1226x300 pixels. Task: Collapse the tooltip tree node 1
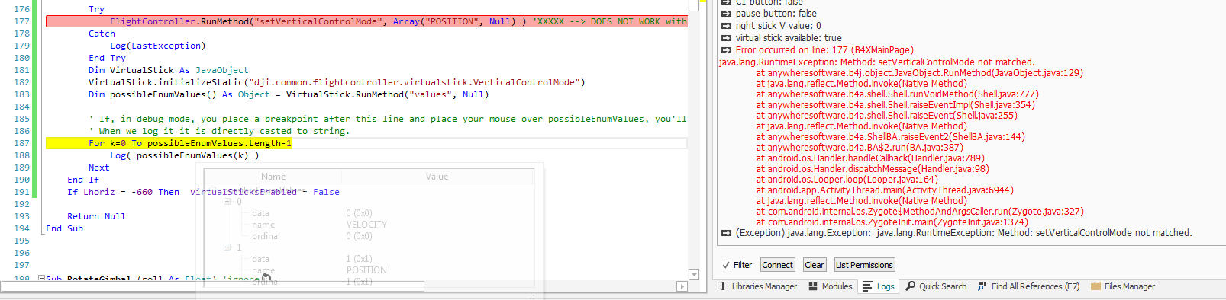pos(227,247)
